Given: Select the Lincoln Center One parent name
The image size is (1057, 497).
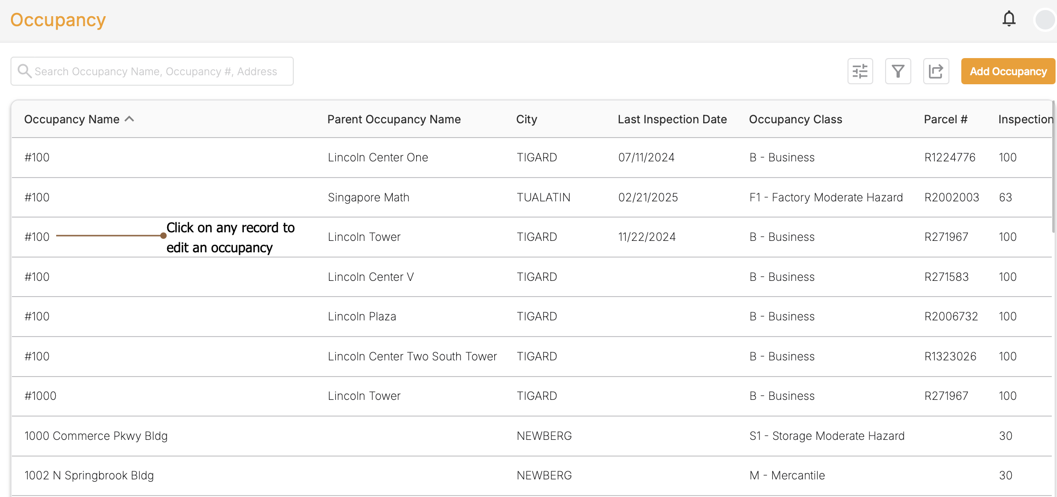Looking at the screenshot, I should click(378, 158).
